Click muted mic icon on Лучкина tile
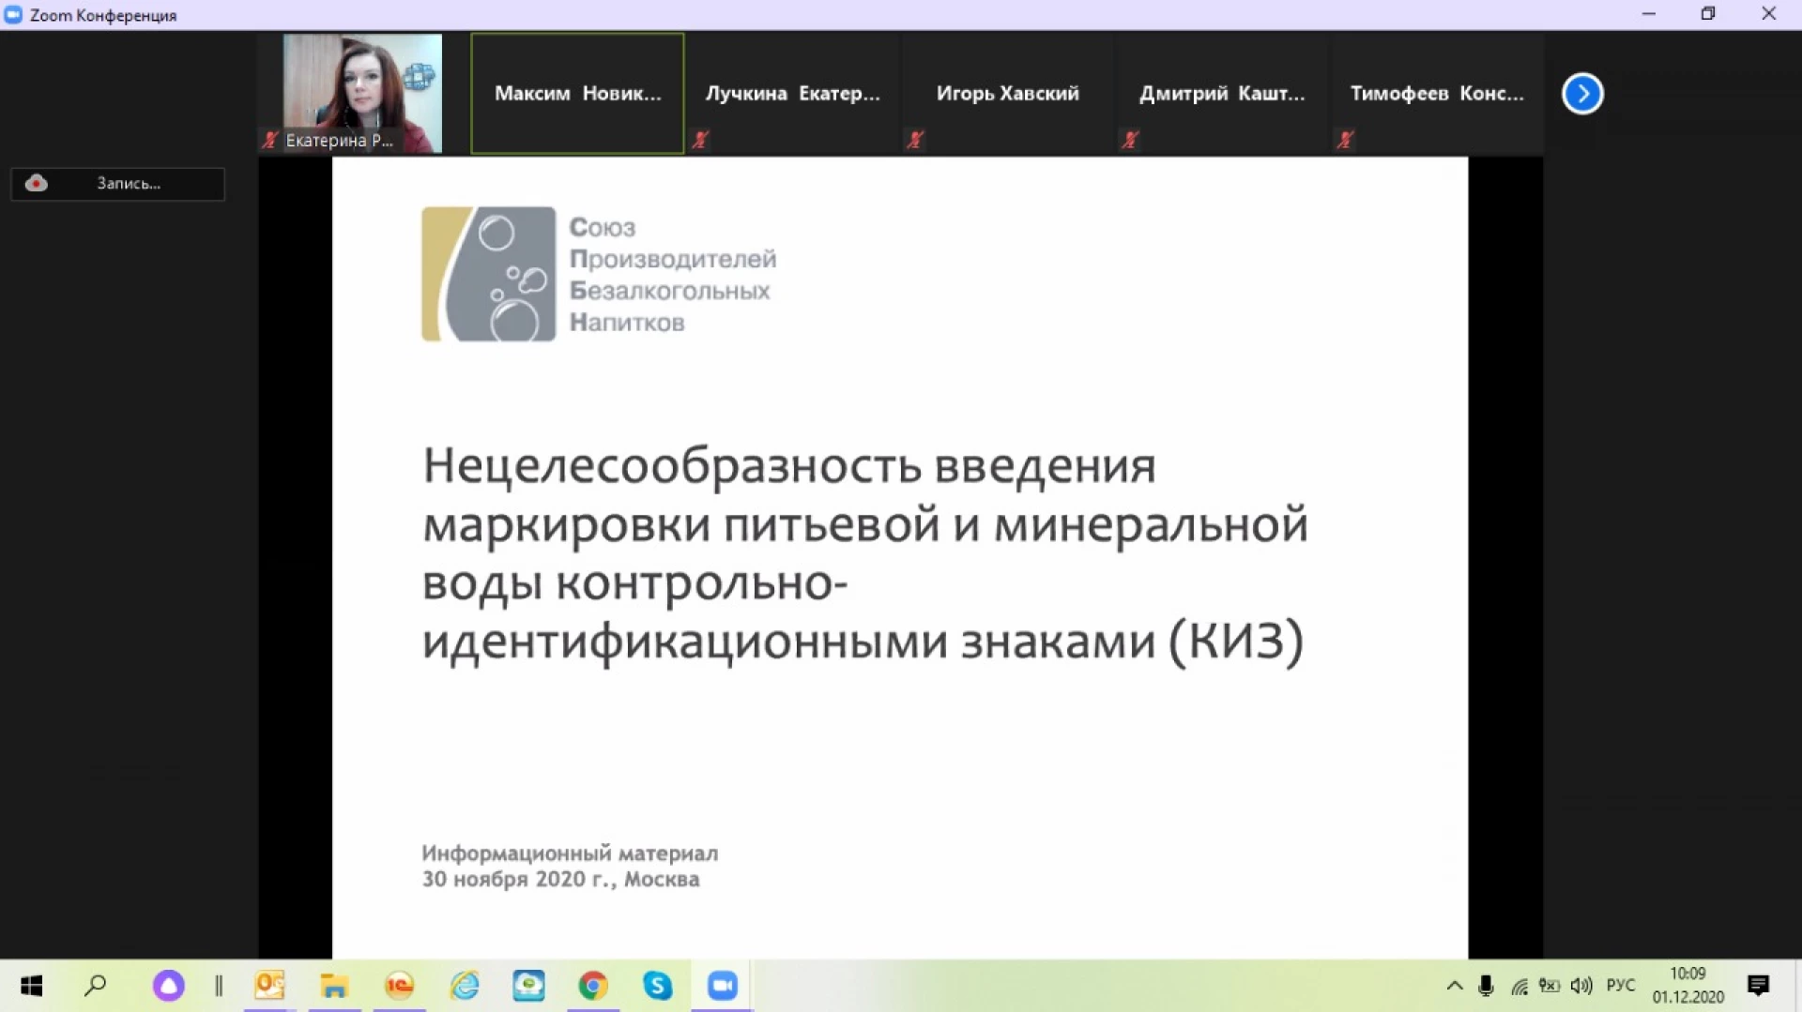Screen dimensions: 1802x1012 pos(701,140)
